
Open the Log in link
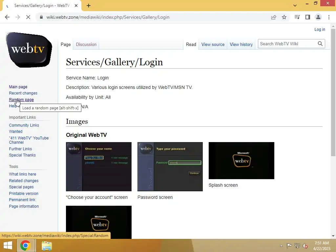click(x=320, y=29)
